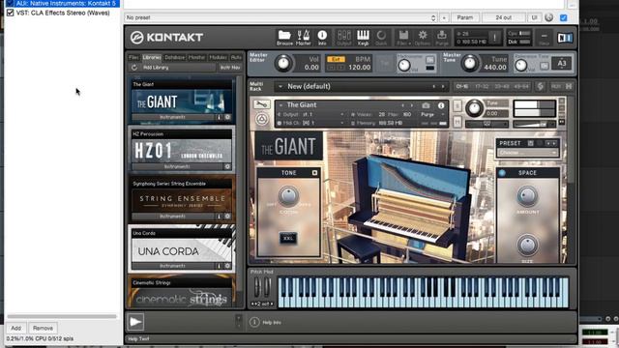Click the Help Info circle icon
The height and width of the screenshot is (348, 619).
[x=254, y=322]
